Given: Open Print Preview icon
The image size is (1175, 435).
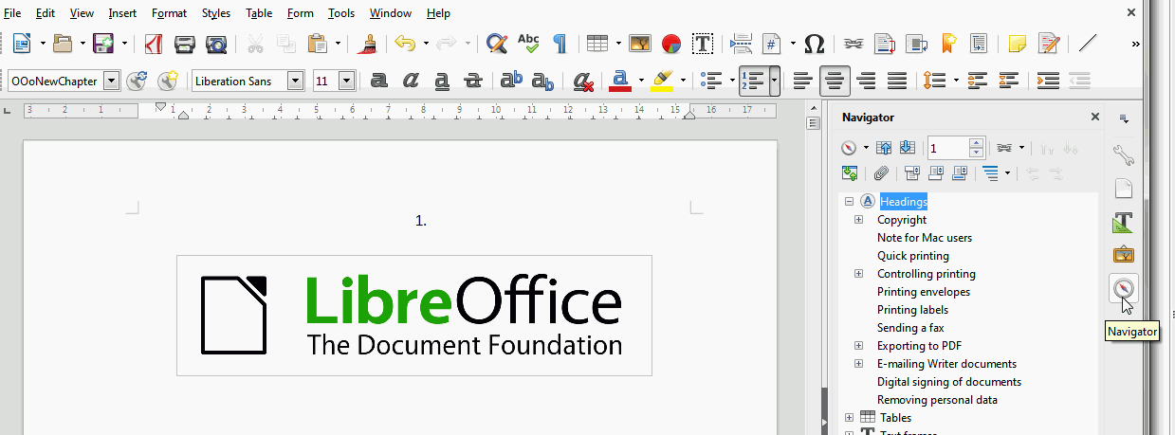Looking at the screenshot, I should pos(216,44).
